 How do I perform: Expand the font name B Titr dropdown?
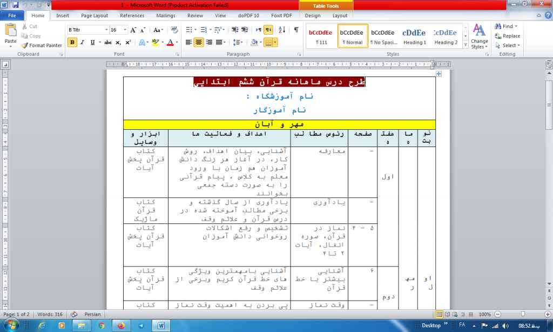coord(105,30)
